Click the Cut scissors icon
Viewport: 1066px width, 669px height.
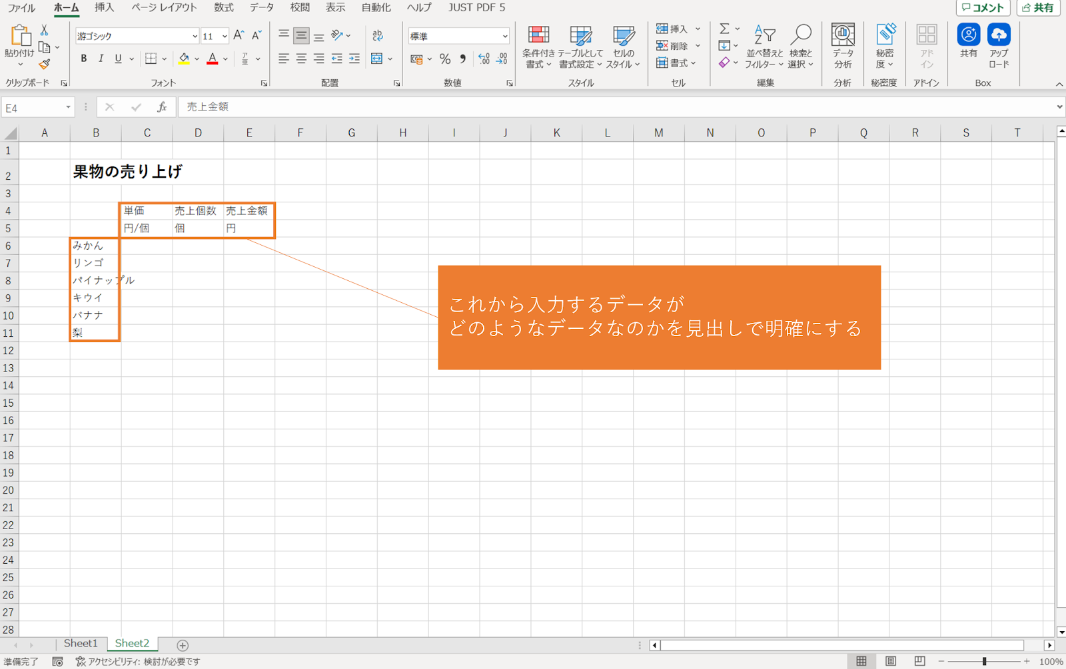(44, 31)
